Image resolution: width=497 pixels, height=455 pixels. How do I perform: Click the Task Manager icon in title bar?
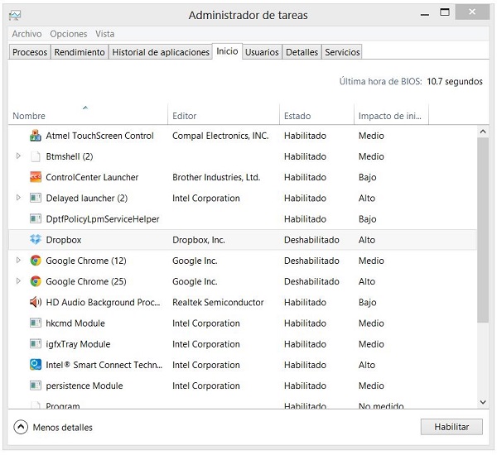[x=15, y=15]
